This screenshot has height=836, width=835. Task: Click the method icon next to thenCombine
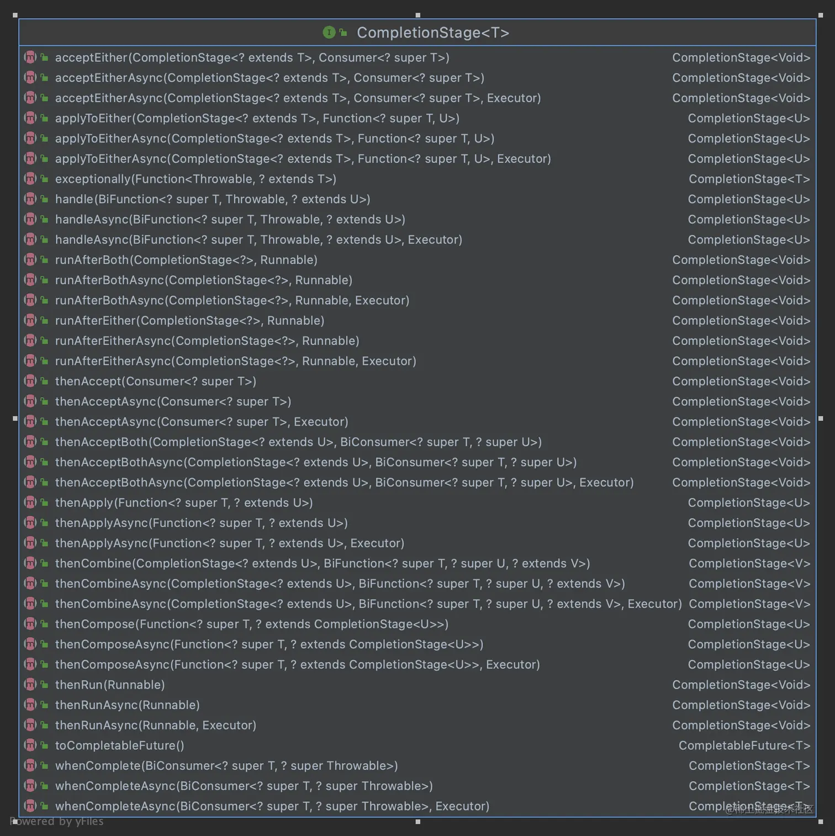coord(30,564)
